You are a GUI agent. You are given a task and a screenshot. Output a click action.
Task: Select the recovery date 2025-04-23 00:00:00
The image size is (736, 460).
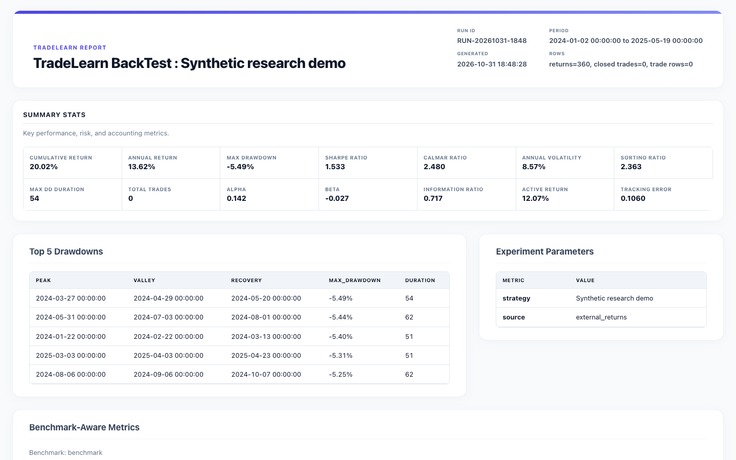click(266, 356)
